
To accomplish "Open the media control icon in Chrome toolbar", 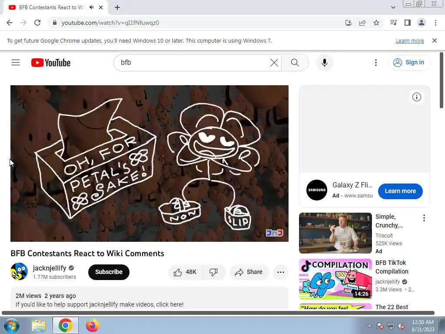I will [393, 23].
